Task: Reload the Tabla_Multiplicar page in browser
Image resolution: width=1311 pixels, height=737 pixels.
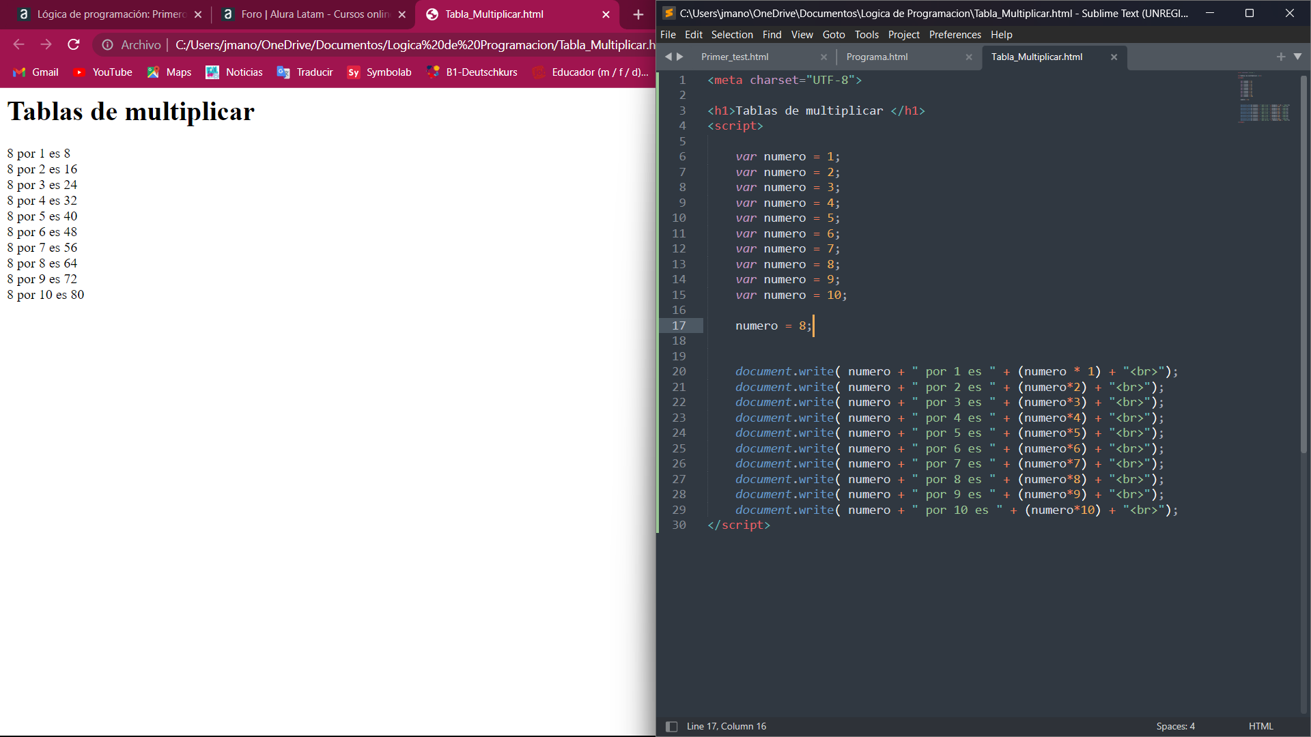Action: point(74,45)
